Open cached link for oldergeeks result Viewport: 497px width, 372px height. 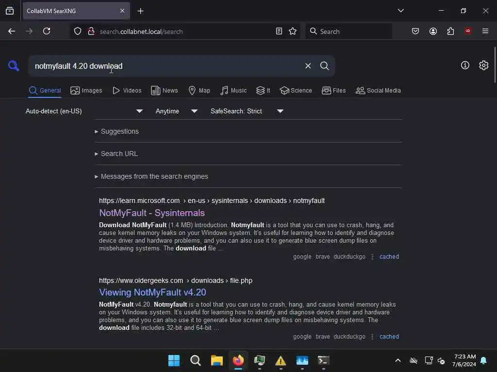[389, 337]
